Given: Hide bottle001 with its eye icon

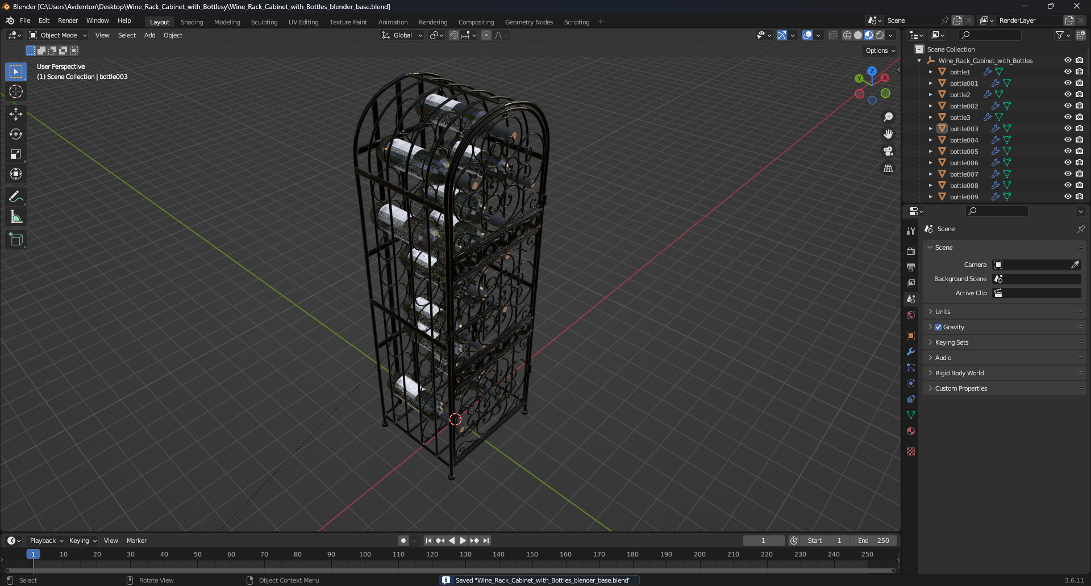Looking at the screenshot, I should 1068,83.
